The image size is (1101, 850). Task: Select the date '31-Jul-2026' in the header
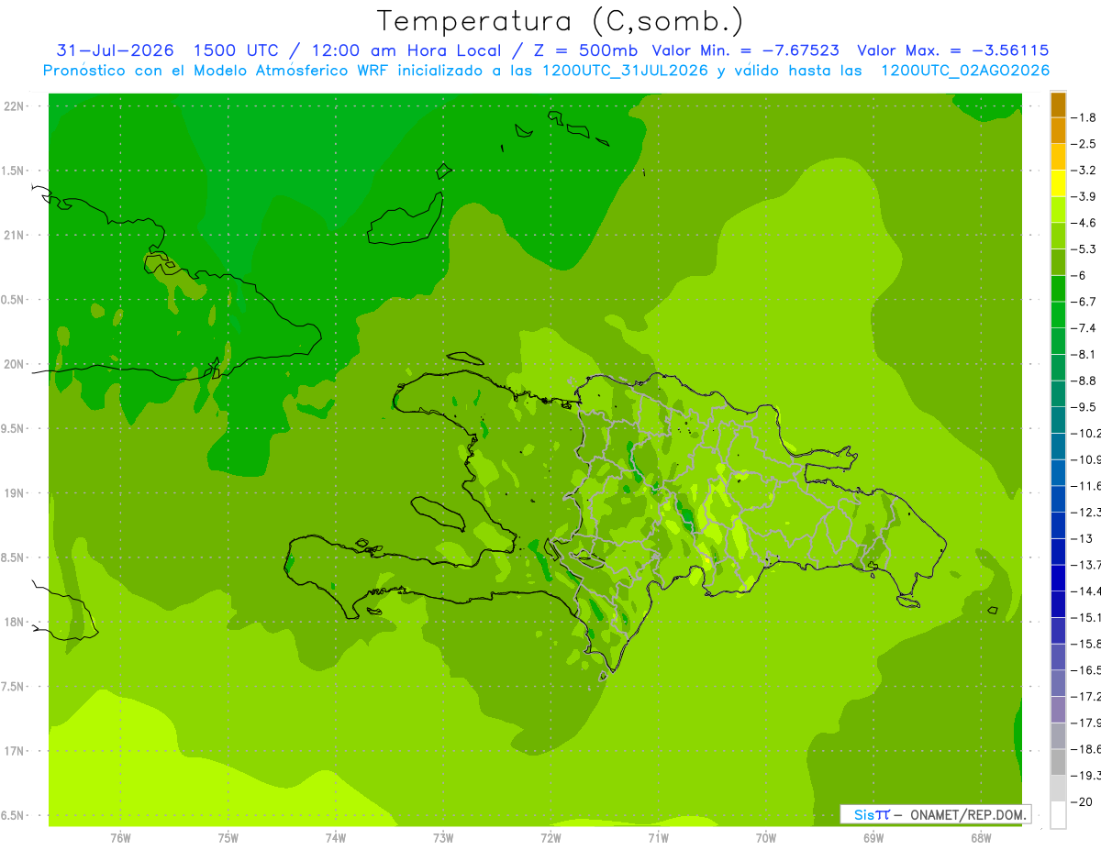click(x=116, y=50)
